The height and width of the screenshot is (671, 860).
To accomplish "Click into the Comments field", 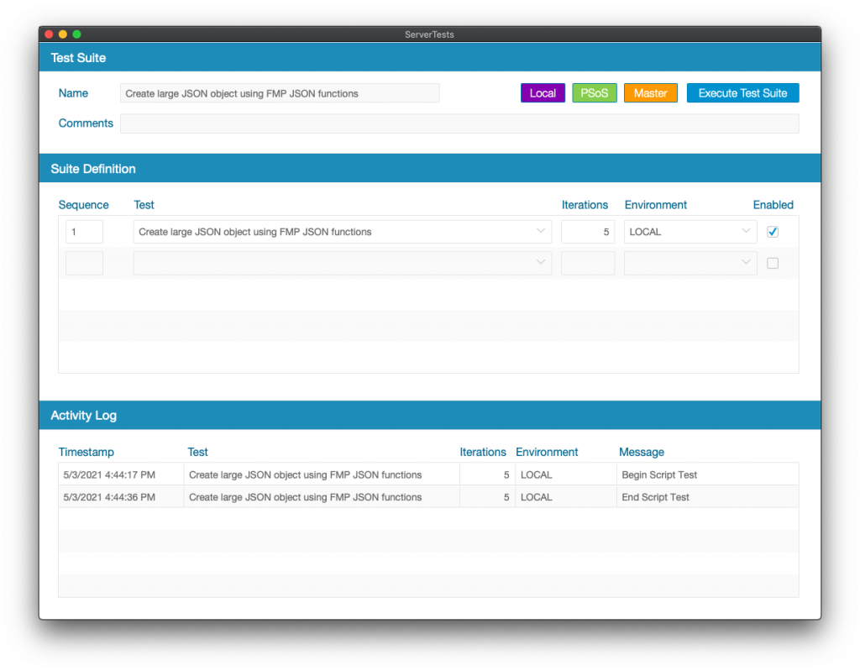I will 459,123.
